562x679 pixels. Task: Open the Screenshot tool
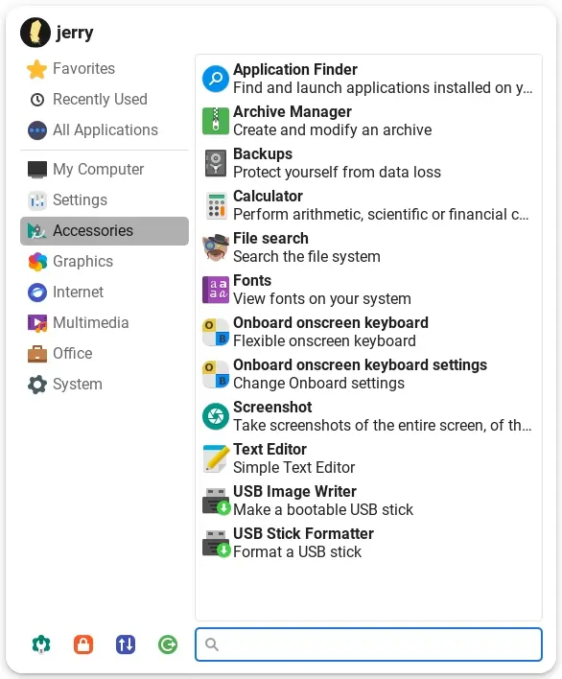pyautogui.click(x=368, y=416)
